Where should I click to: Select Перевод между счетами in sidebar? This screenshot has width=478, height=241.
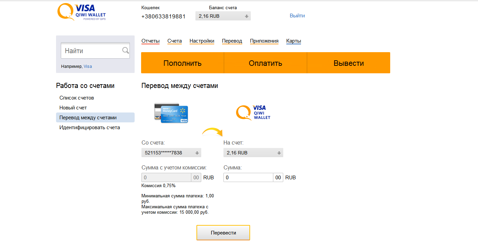coord(95,118)
